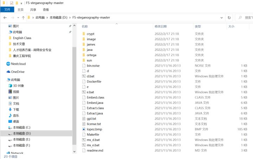Click the OneDrive cloud icon
Image resolution: width=253 pixels, height=159 pixels.
(x=8, y=72)
